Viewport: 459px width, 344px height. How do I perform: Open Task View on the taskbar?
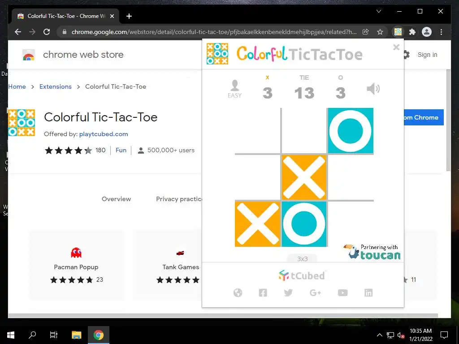click(54, 335)
